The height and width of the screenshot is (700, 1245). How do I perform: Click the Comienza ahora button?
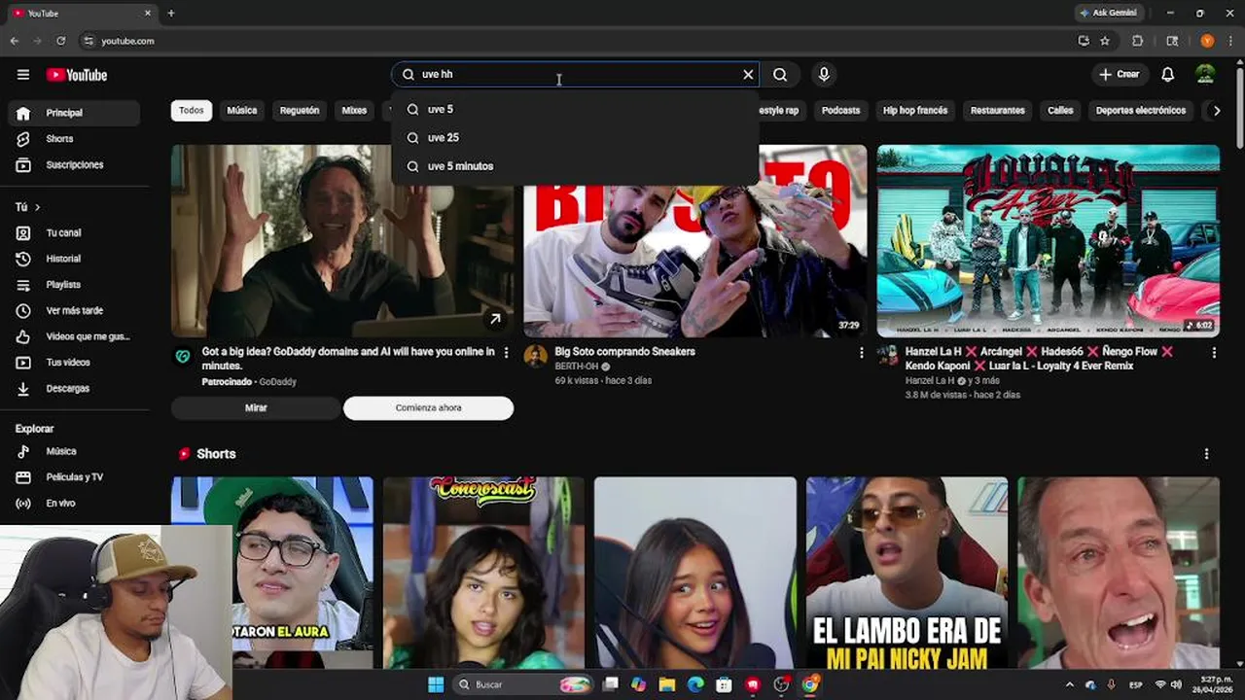[428, 408]
